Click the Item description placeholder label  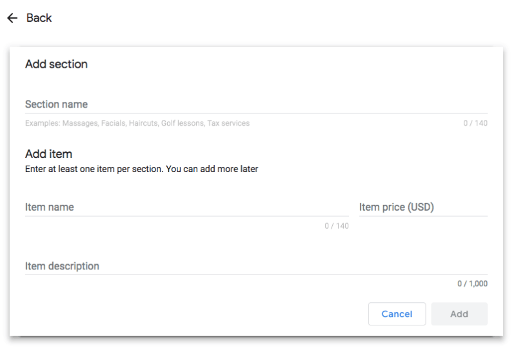click(62, 266)
